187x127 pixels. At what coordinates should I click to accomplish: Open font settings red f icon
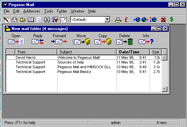pyautogui.click(x=126, y=20)
